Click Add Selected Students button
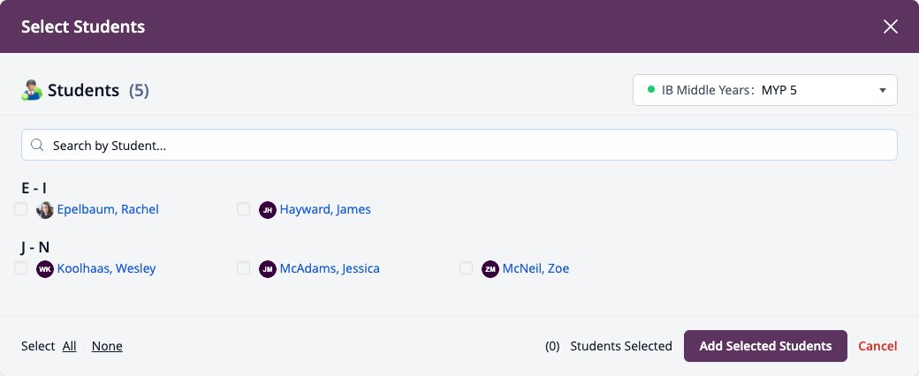 [765, 346]
